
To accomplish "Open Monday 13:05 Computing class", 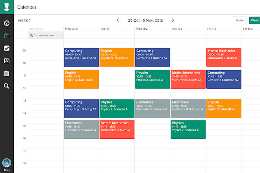I will pos(81,109).
